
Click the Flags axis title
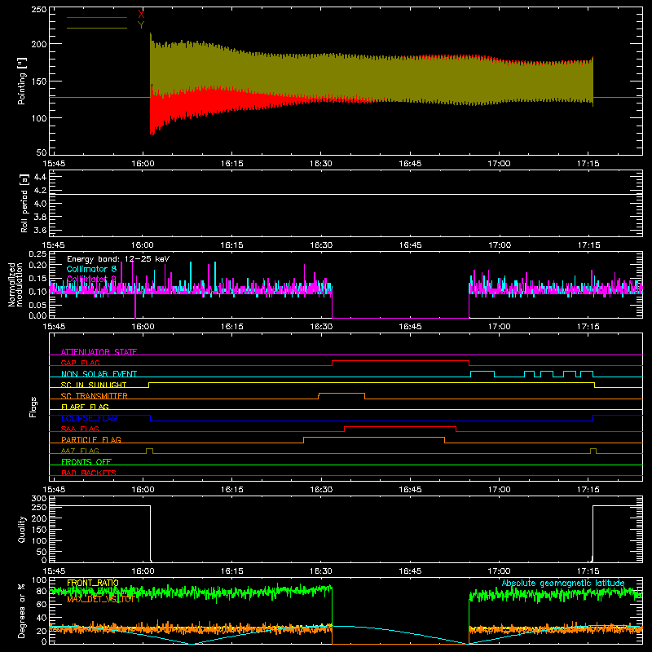[33, 407]
